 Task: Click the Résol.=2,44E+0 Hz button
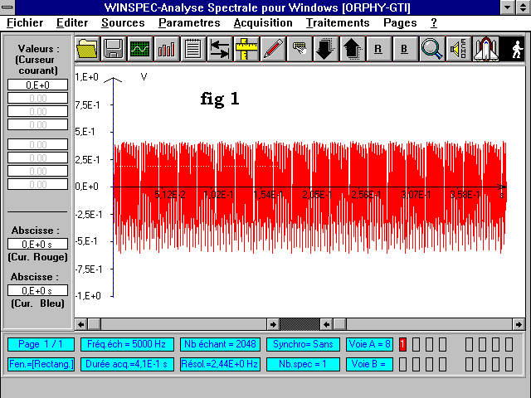point(220,364)
